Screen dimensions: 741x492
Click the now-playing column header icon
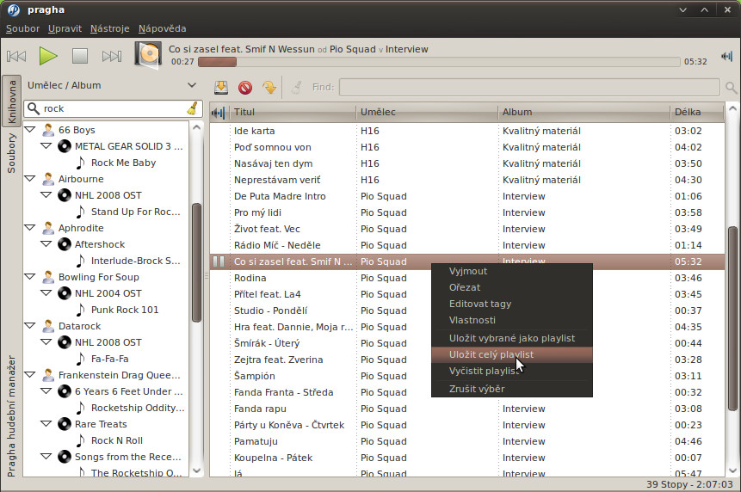(219, 113)
